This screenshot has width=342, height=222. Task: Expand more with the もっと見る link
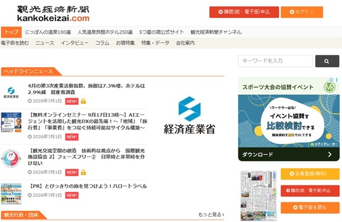coord(211,215)
